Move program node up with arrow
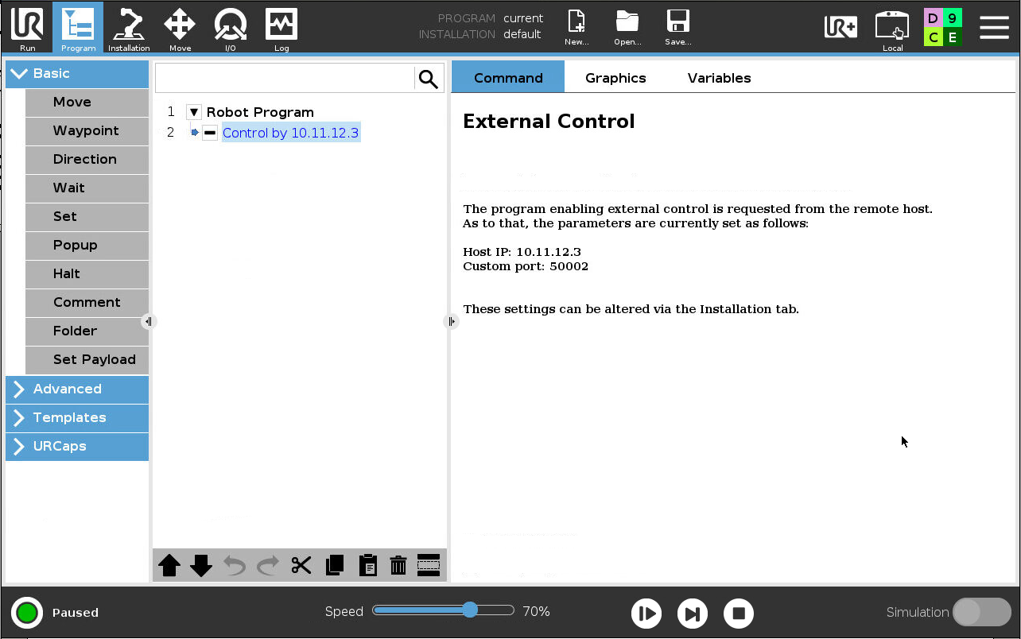 pyautogui.click(x=169, y=565)
